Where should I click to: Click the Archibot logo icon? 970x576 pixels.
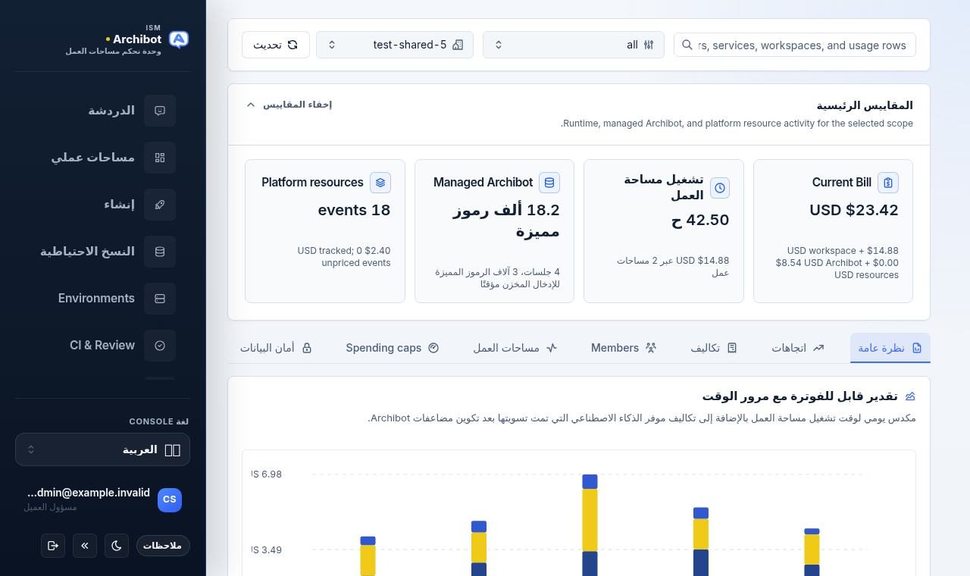[x=179, y=39]
